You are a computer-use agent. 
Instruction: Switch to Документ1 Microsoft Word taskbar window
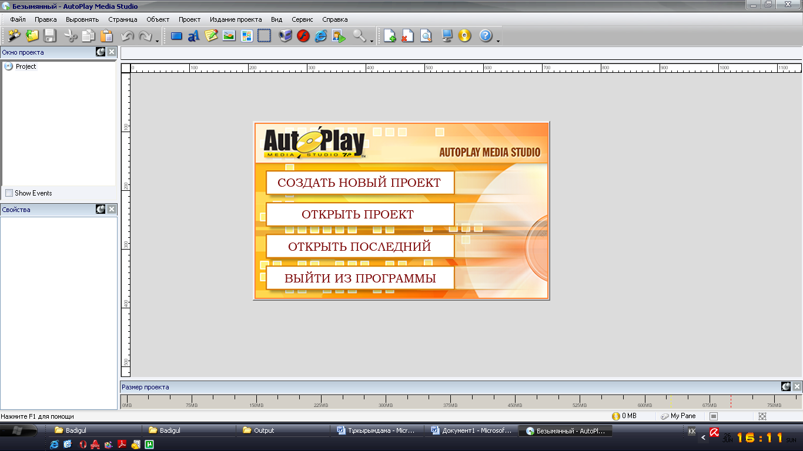[471, 430]
